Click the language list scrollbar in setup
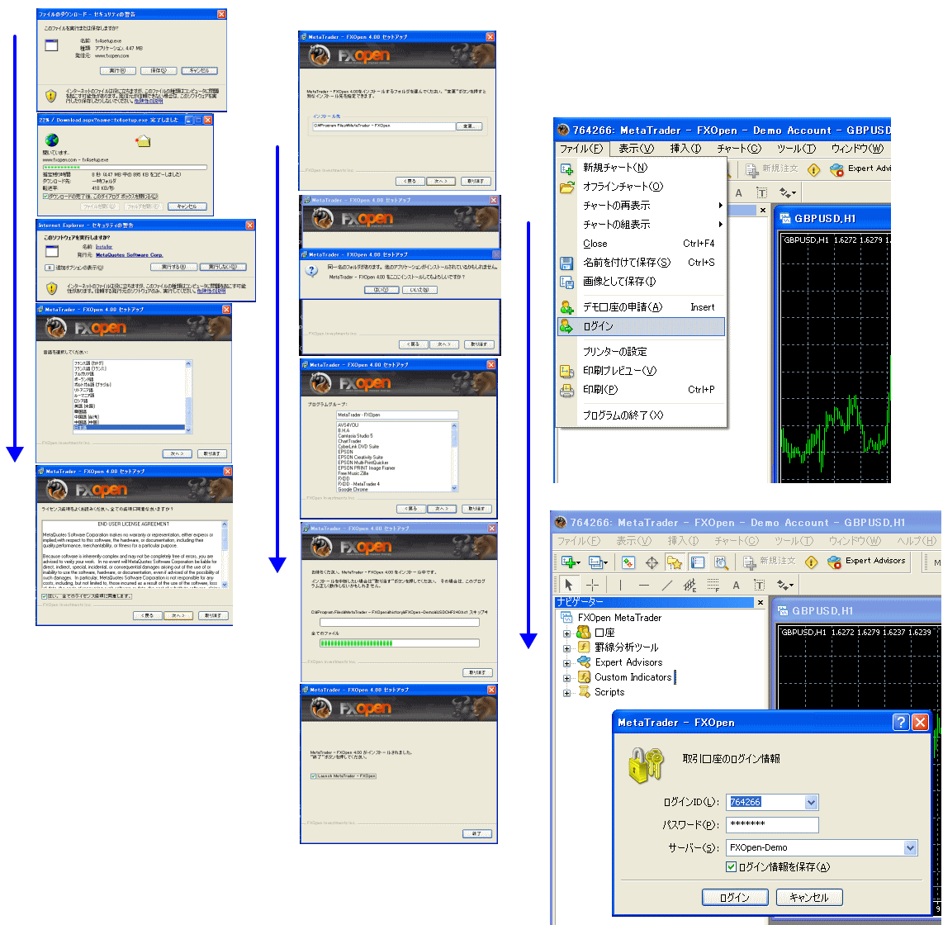The height and width of the screenshot is (925, 943). (x=188, y=396)
